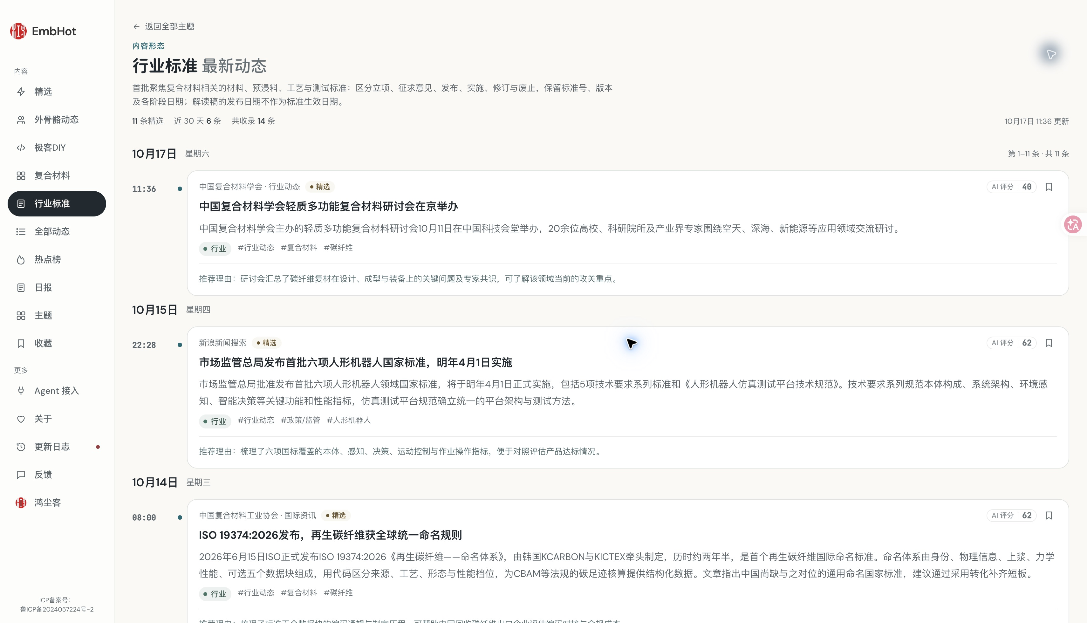Click the 全部动态 list icon
Image resolution: width=1087 pixels, height=623 pixels.
pyautogui.click(x=21, y=231)
